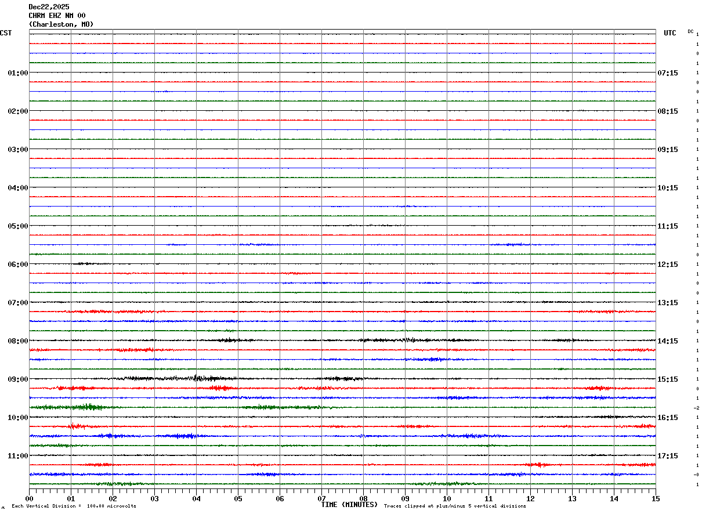This screenshot has height=514, width=702.
Task: Click minute axis tick label '05'
Action: pos(238,498)
